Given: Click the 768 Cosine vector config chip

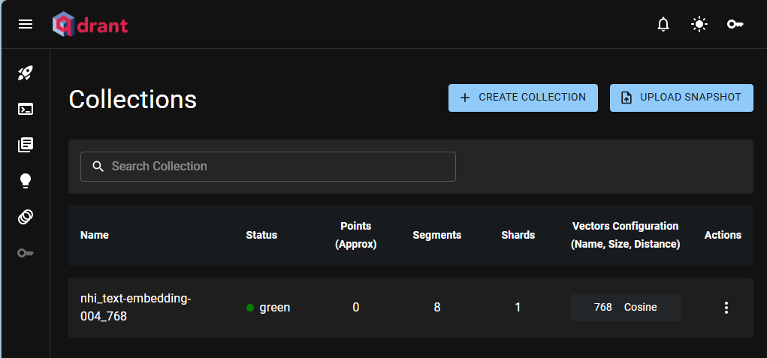Looking at the screenshot, I should coord(625,308).
